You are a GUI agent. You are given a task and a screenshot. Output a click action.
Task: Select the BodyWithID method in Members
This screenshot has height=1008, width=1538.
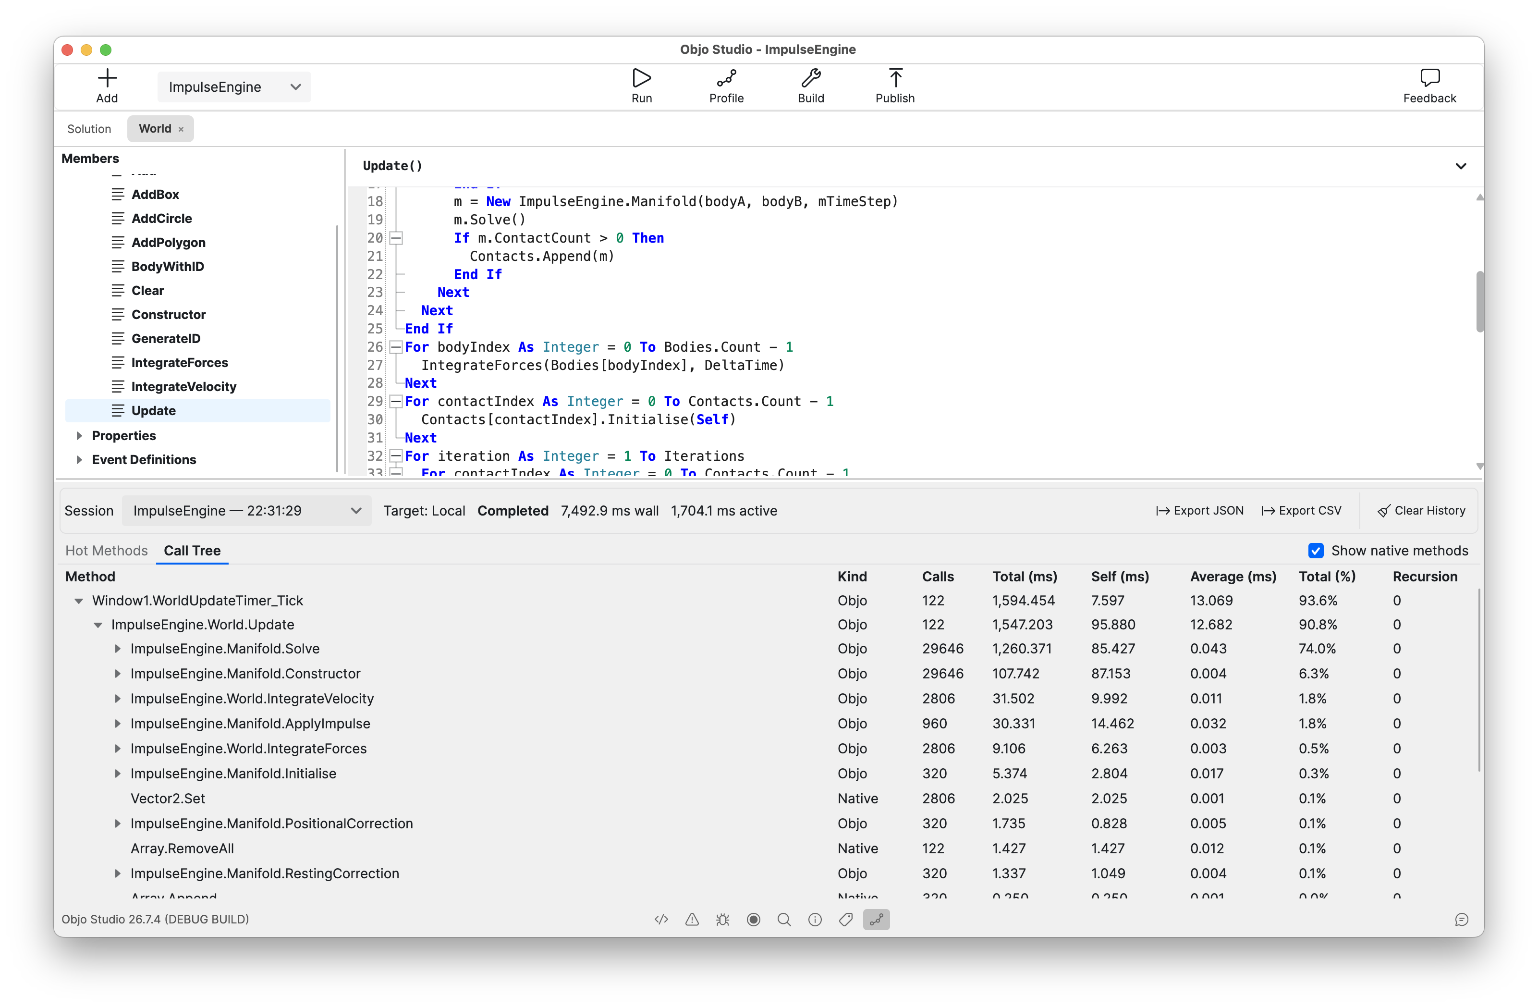coord(198,266)
